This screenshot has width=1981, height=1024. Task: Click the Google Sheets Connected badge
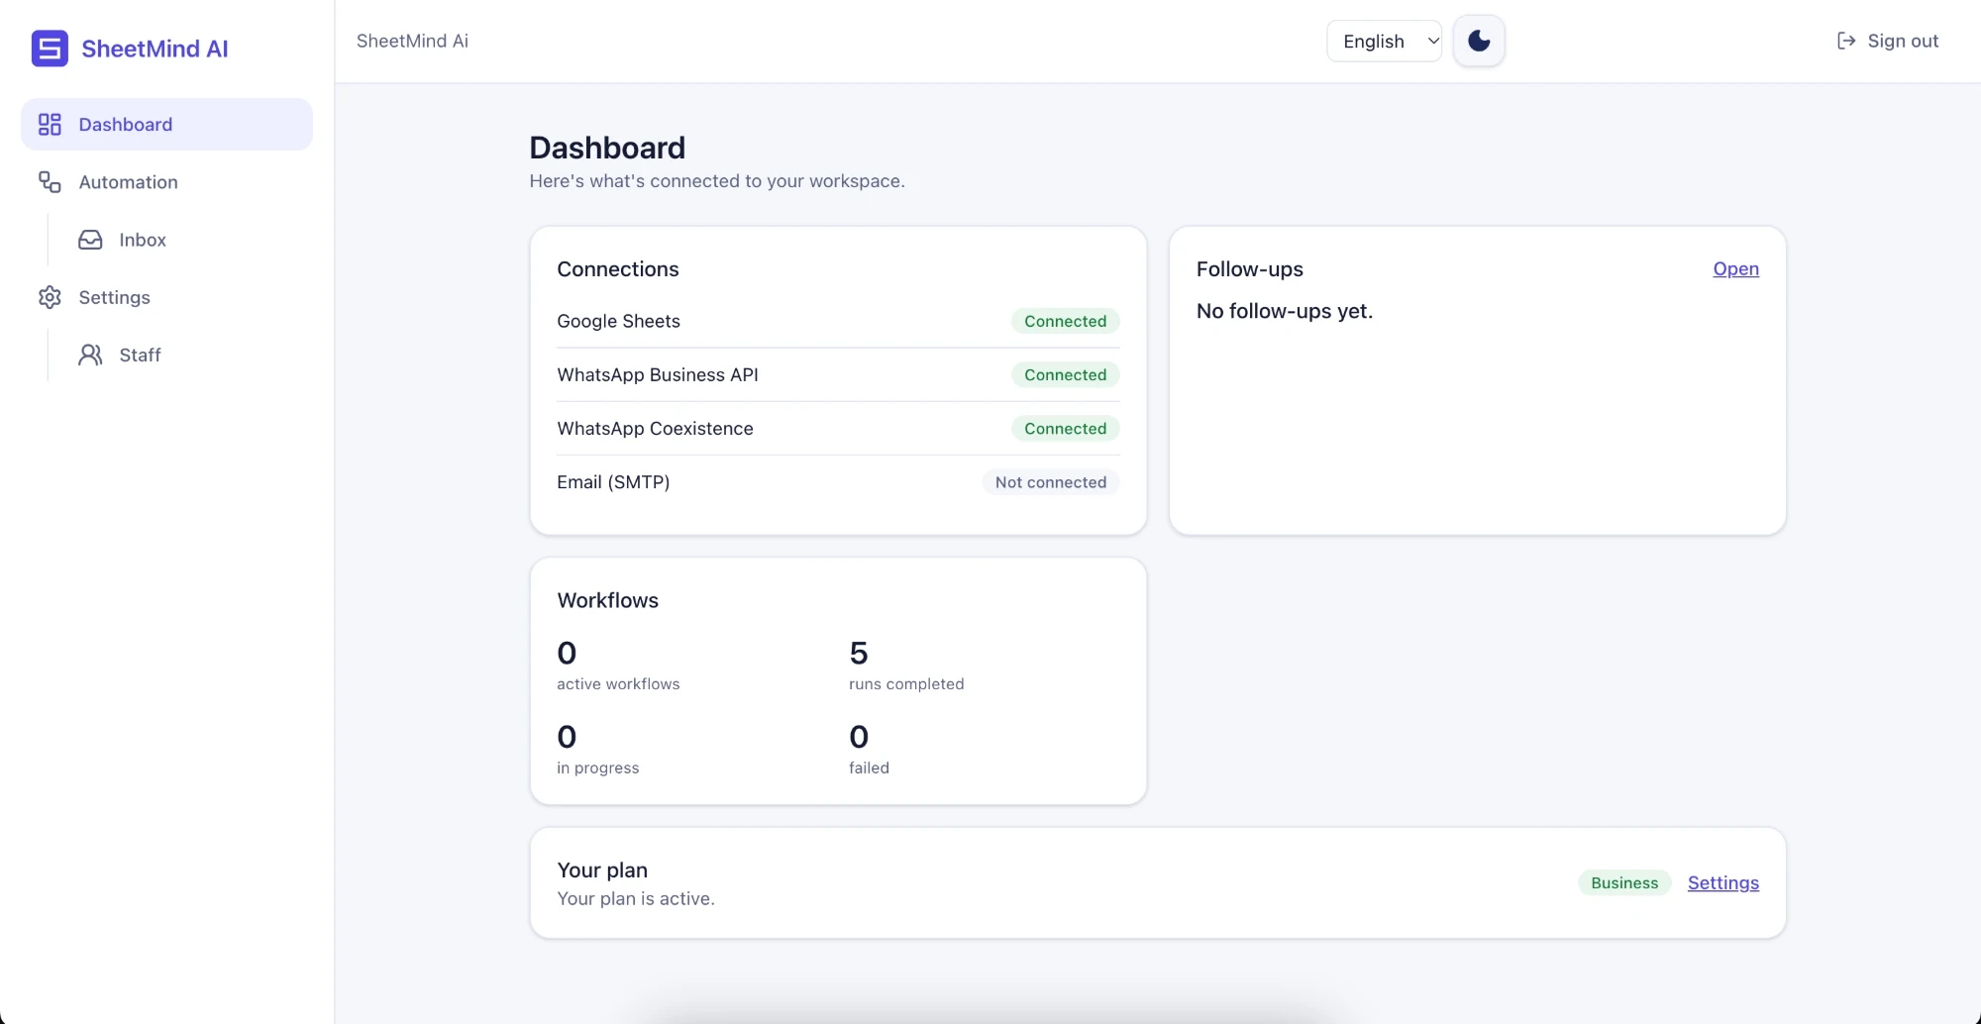(x=1065, y=321)
